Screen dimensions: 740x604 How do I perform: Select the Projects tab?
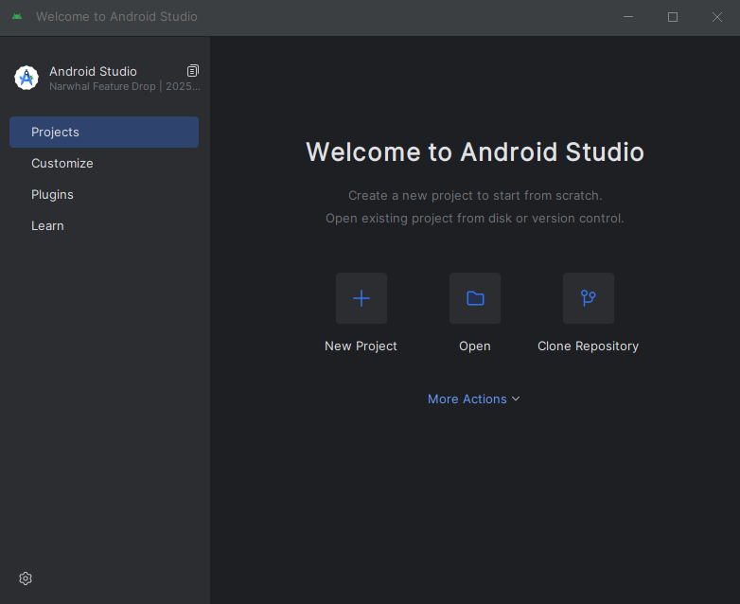click(104, 133)
